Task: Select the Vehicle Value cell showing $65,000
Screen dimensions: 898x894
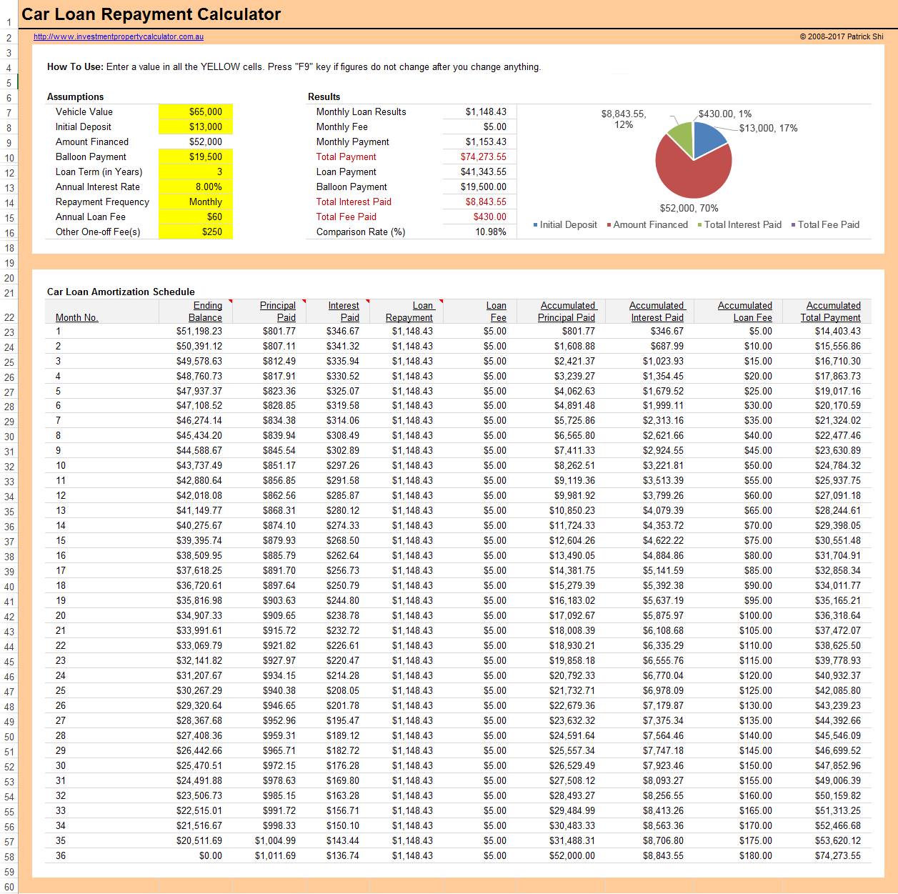Action: [x=195, y=111]
